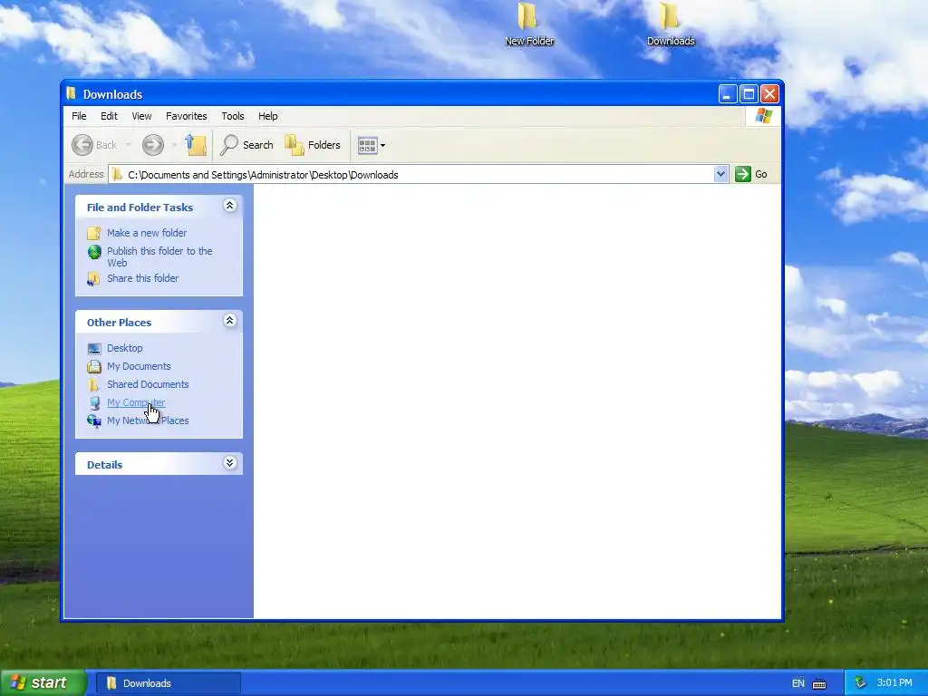Screen dimensions: 928x696
Task: Click the Publish to Web globe icon
Action: point(94,253)
